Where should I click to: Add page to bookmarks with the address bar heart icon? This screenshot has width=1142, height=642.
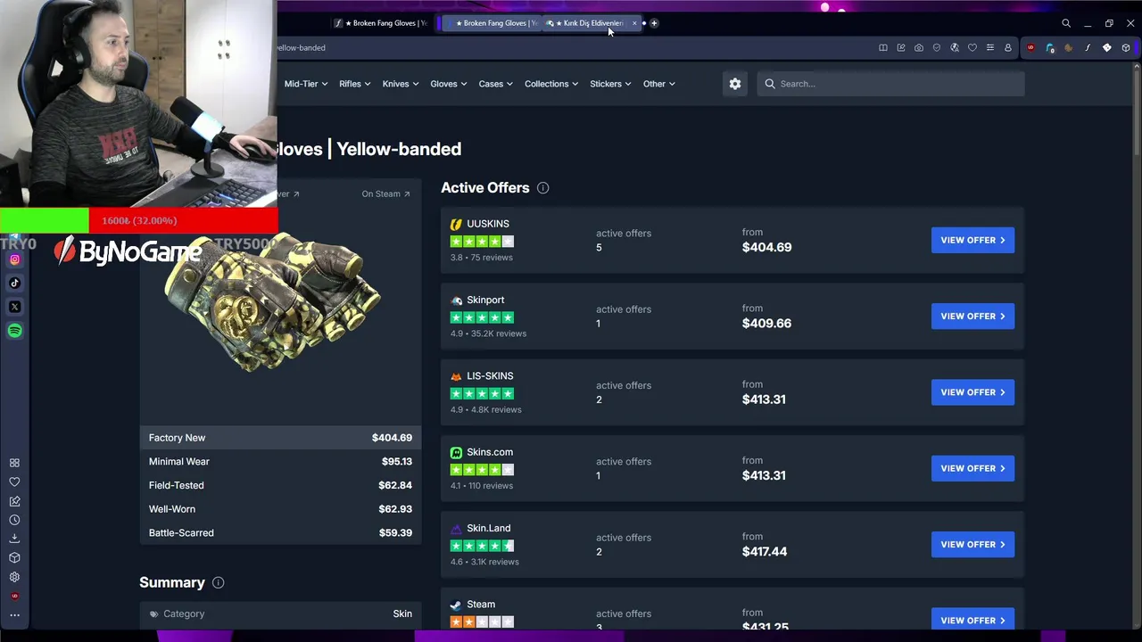(x=972, y=47)
